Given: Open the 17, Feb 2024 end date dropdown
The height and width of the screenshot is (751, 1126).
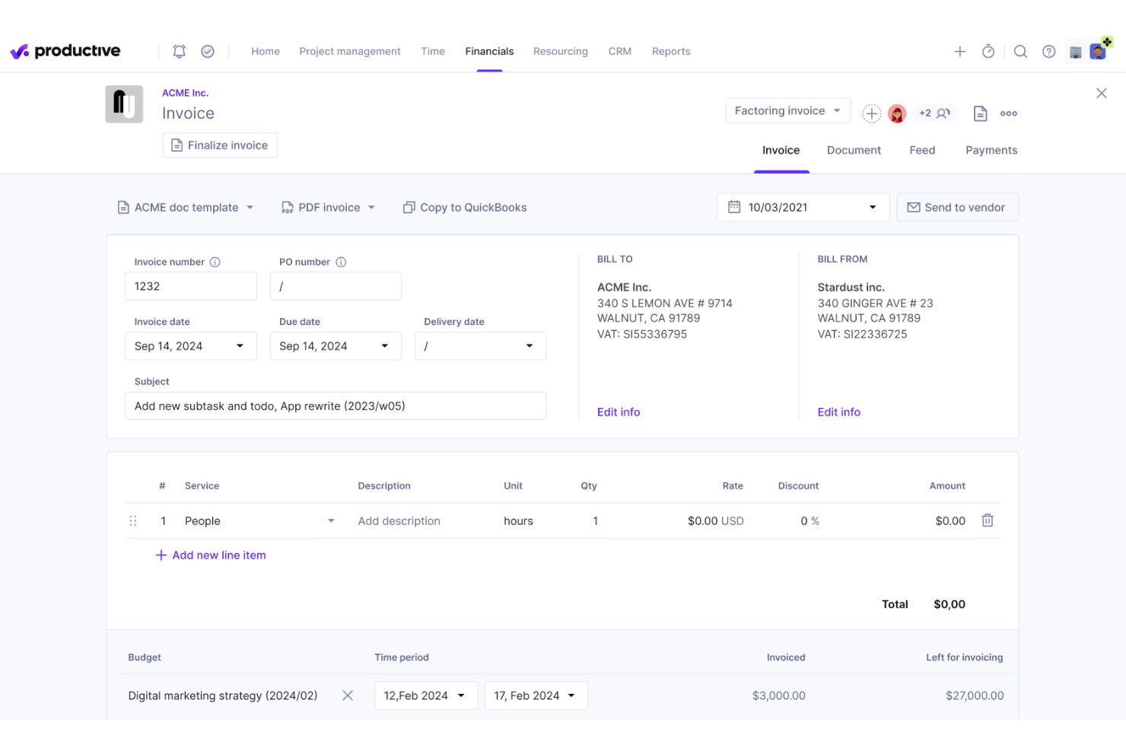Looking at the screenshot, I should coord(536,695).
